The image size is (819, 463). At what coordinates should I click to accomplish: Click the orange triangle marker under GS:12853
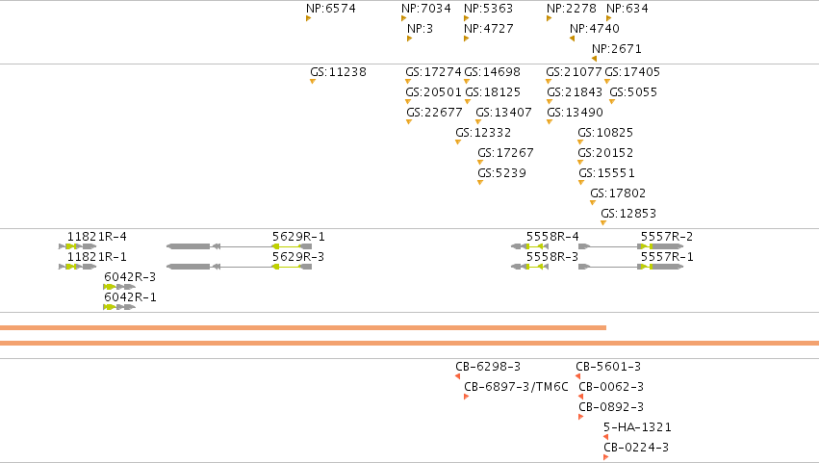(x=603, y=223)
